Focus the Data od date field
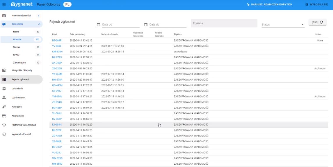The image size is (333, 167). click(x=120, y=25)
